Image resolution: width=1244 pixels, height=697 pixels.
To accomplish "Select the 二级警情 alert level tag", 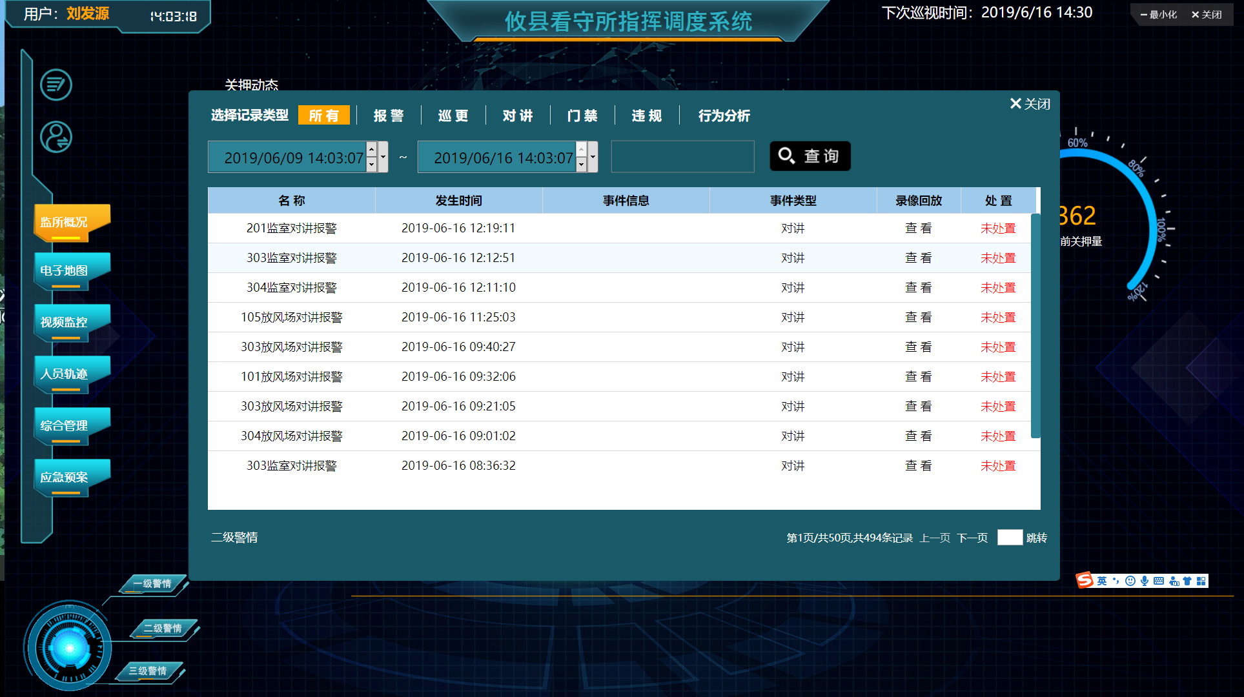I will (x=162, y=628).
